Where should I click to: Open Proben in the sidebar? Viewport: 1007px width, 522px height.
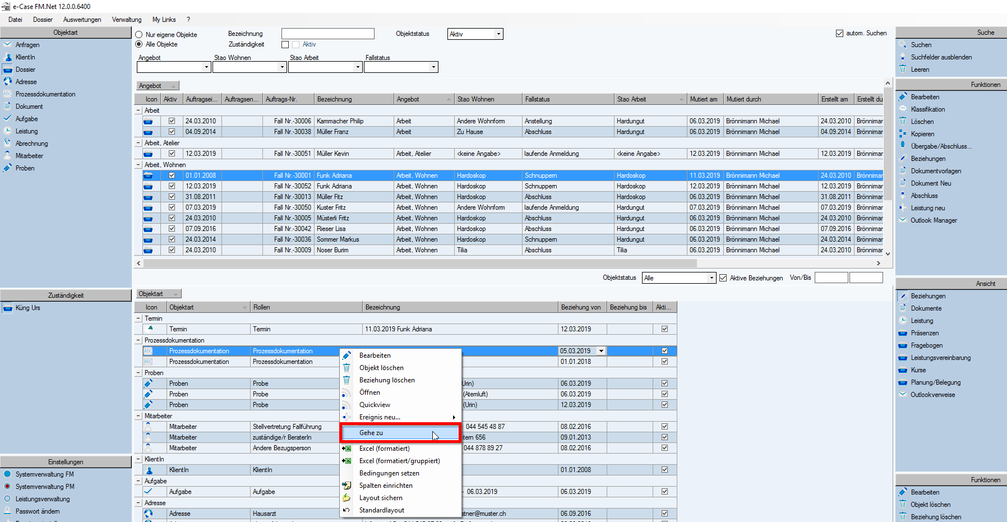tap(25, 168)
